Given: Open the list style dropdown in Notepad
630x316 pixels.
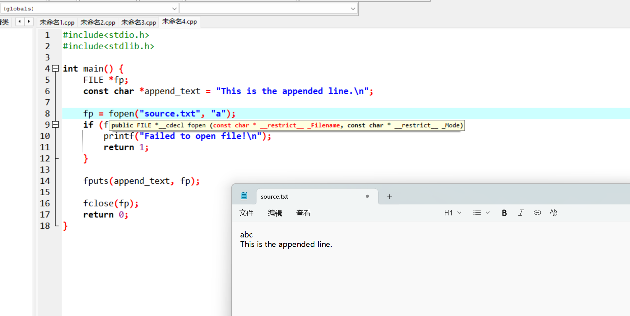Looking at the screenshot, I should pos(481,213).
